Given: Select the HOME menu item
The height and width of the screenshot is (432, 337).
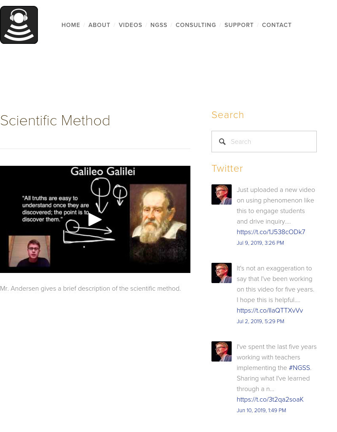Looking at the screenshot, I should 71,25.
